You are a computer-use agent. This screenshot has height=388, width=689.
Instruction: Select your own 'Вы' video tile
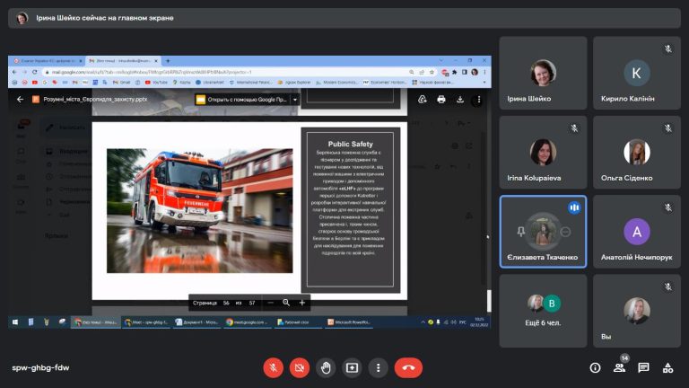tap(637, 311)
